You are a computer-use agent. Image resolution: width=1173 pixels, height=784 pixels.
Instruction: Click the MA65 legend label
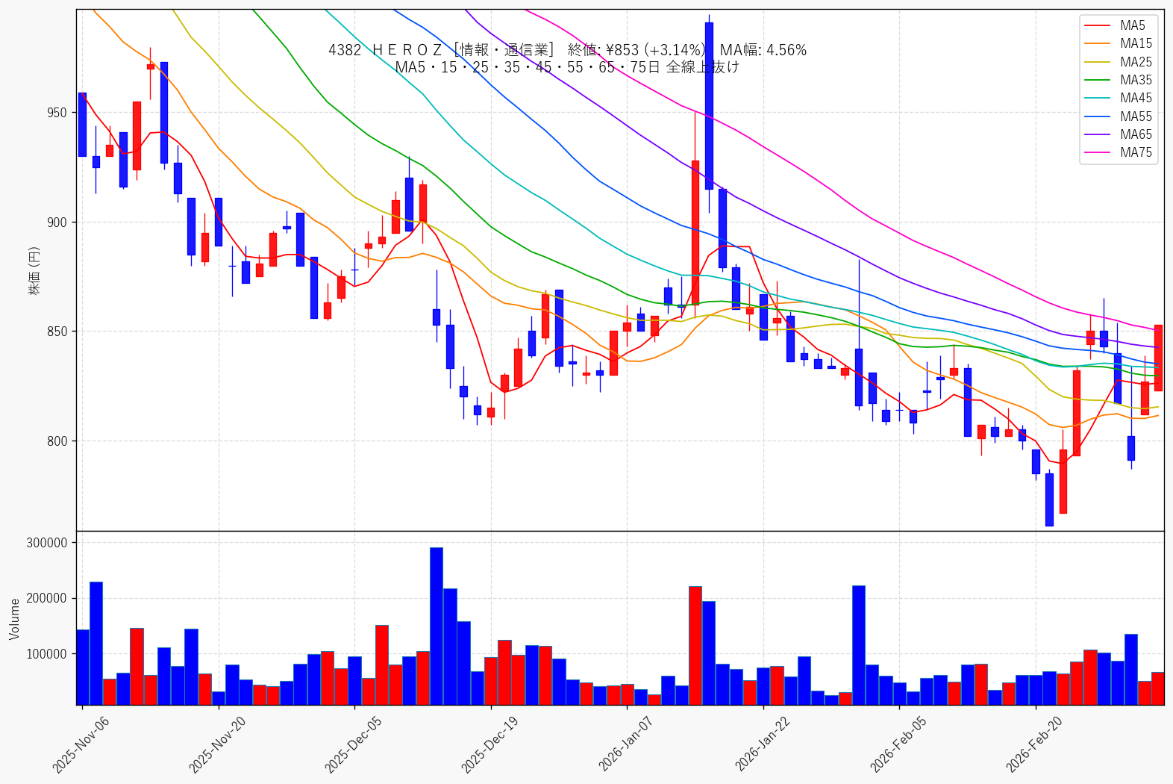(1136, 134)
